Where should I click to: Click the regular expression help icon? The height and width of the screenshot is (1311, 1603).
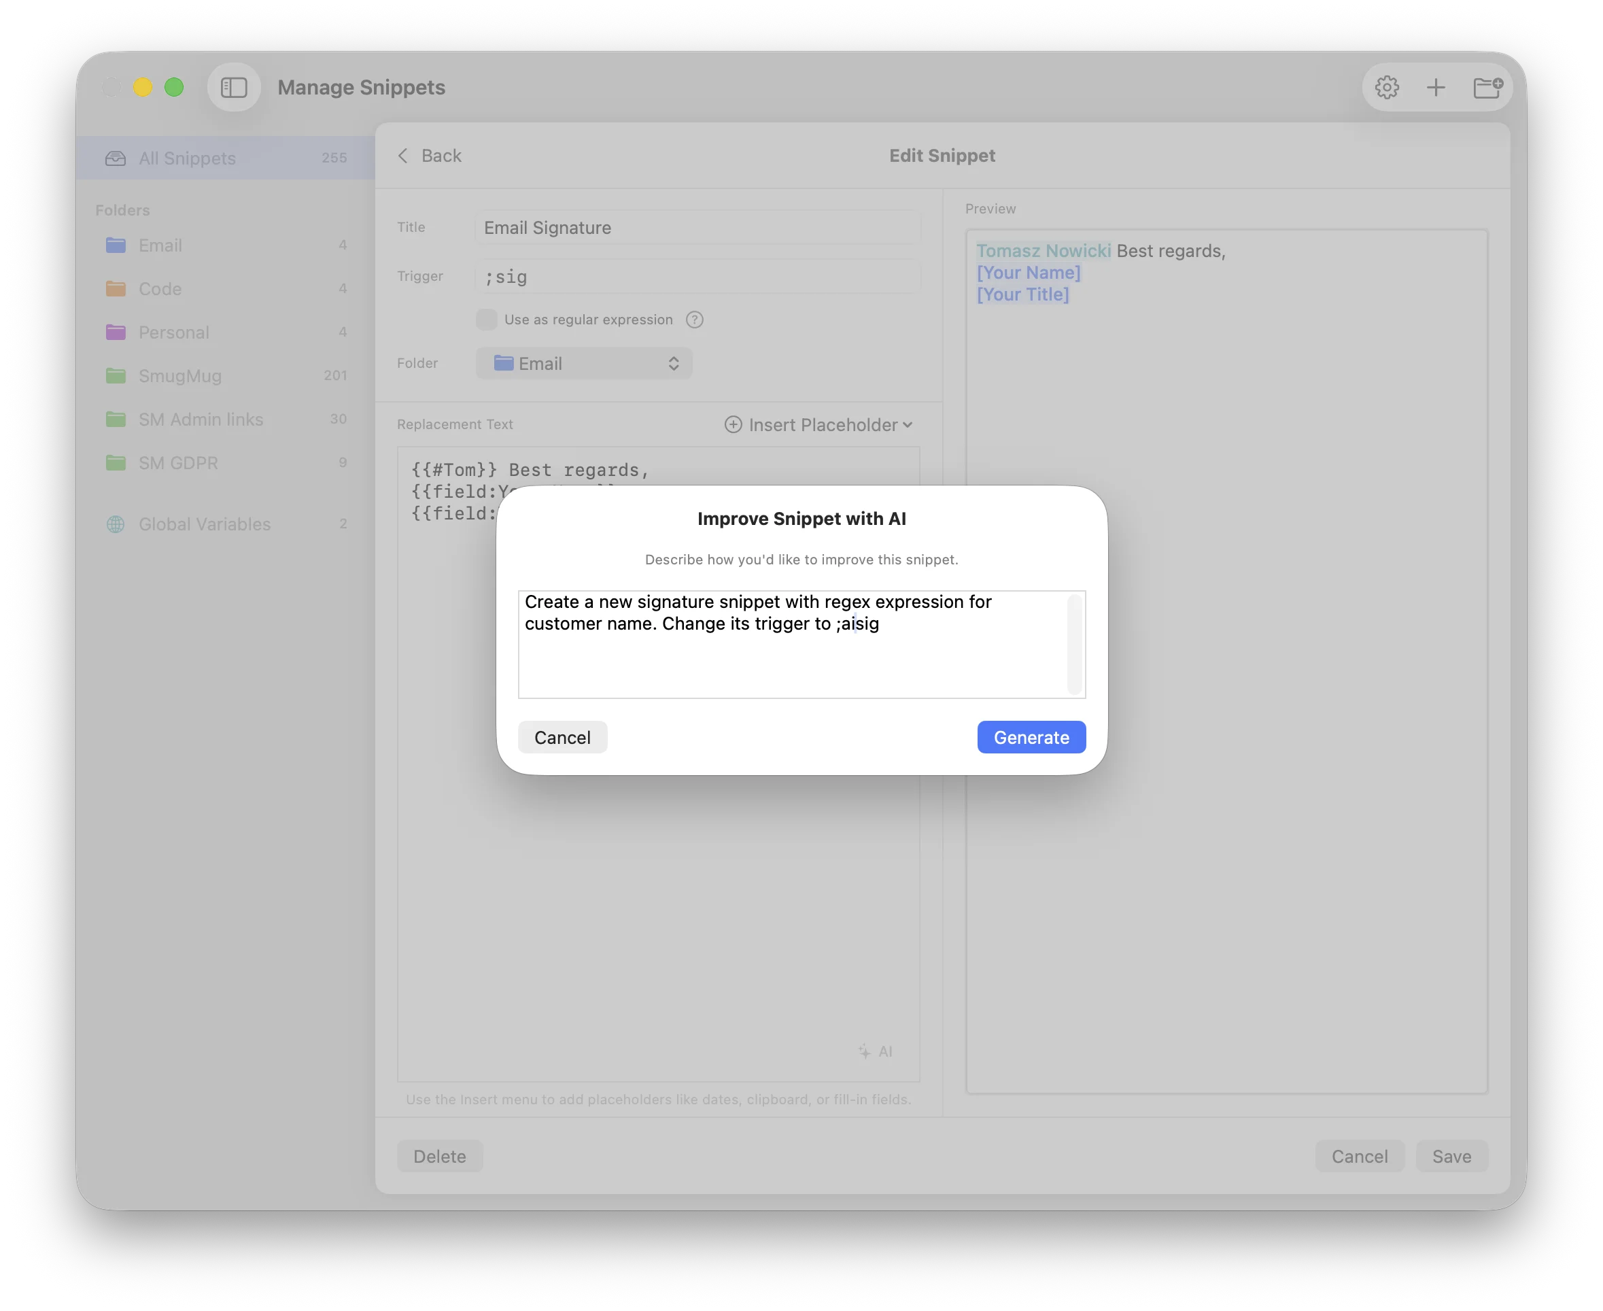click(694, 320)
